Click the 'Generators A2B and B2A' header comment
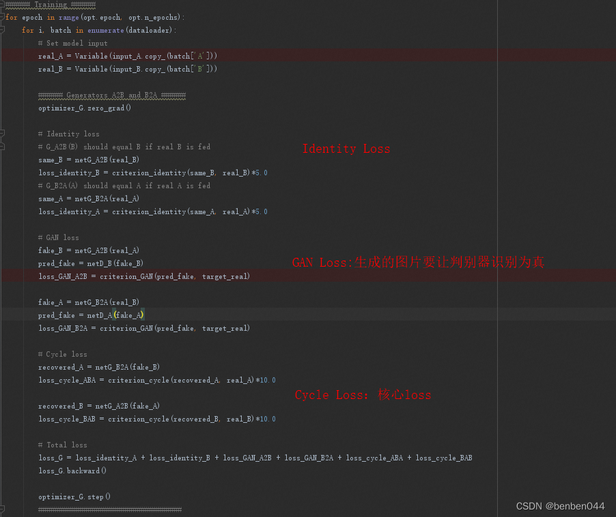Screen dimensions: 616x517 click(112, 95)
